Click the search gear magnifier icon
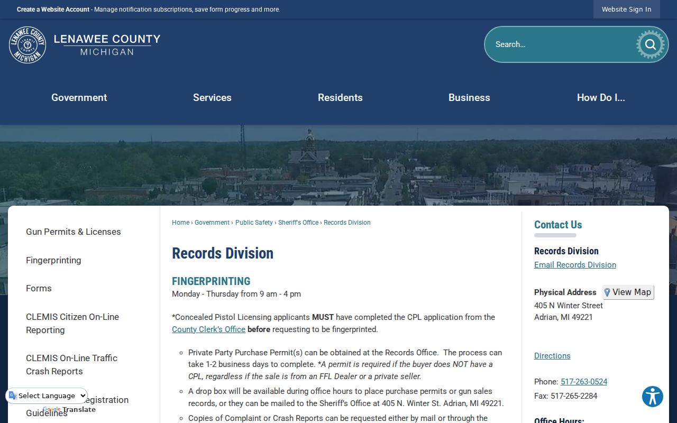Screen dimensions: 677x423 (650, 44)
